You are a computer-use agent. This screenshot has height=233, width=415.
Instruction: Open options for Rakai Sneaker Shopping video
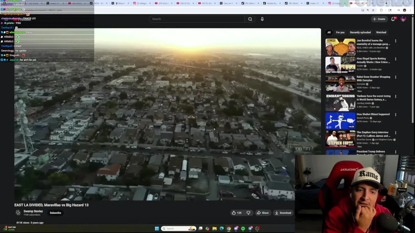coord(396,77)
